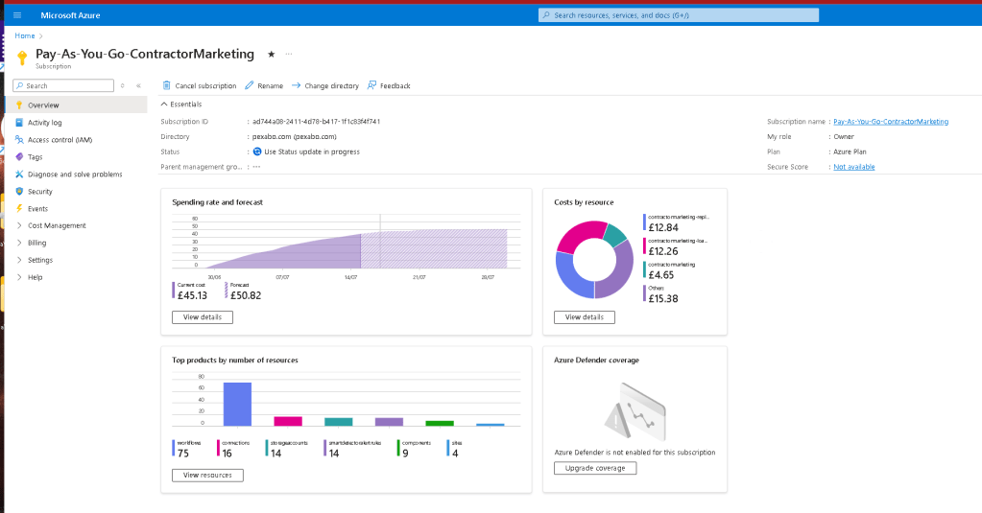The image size is (982, 513).
Task: Go to Home breadcrumb link
Action: [25, 35]
